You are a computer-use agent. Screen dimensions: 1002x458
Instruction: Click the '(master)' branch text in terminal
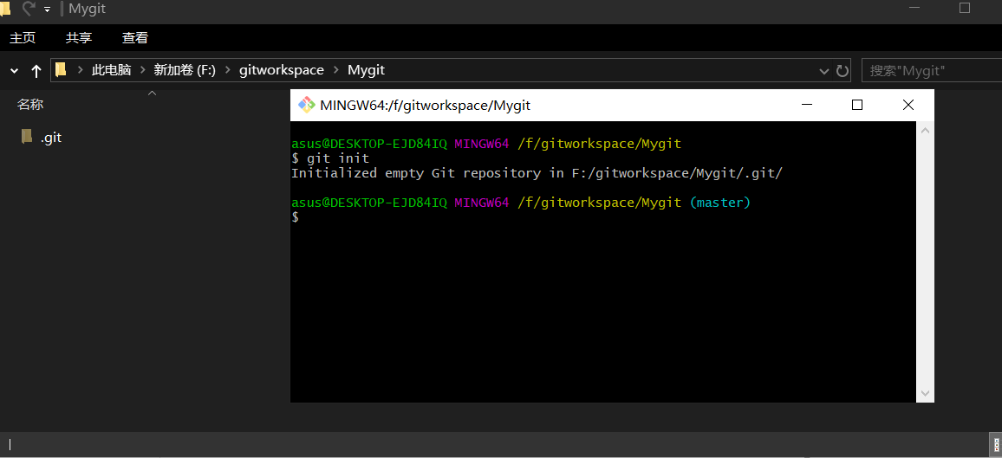(720, 203)
